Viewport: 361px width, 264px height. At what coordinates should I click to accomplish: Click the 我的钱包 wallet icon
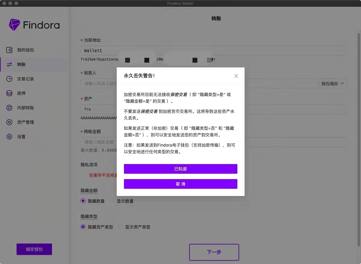9,50
